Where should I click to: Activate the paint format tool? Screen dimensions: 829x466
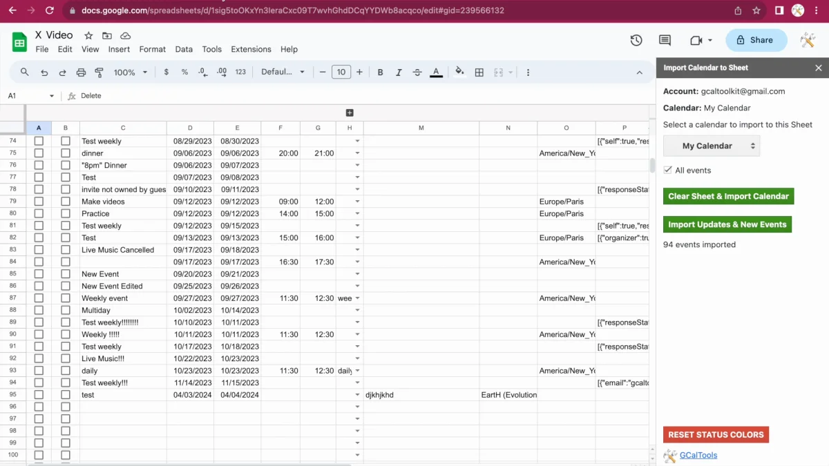coord(99,72)
